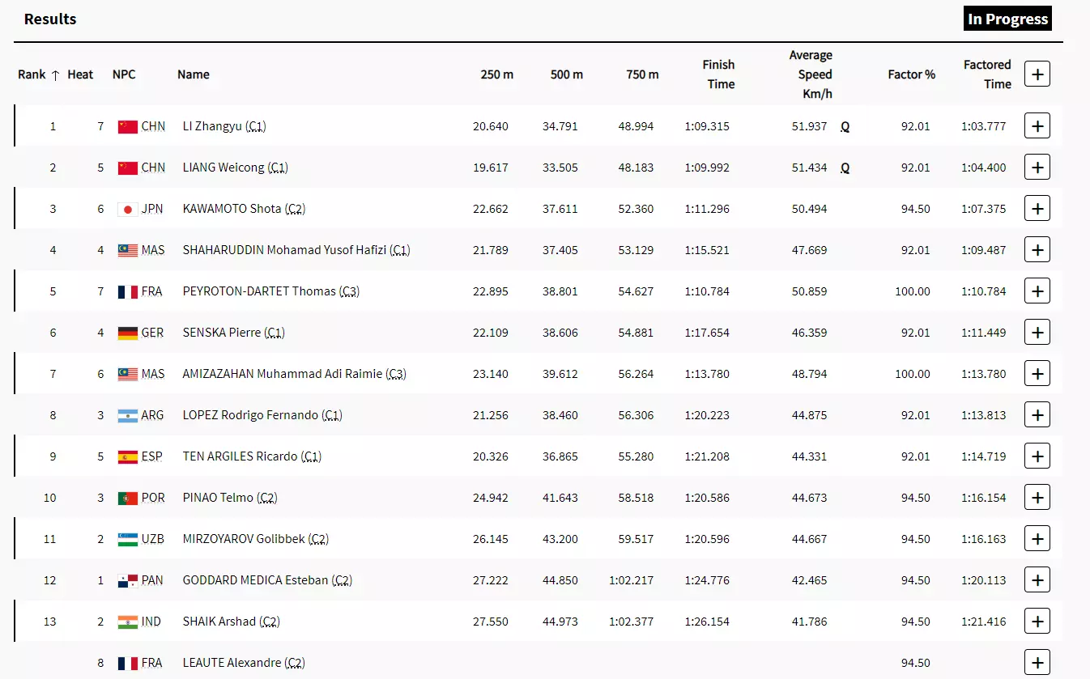Expand PINAO Telmo row details
Screen dimensions: 1090x679
1037,498
